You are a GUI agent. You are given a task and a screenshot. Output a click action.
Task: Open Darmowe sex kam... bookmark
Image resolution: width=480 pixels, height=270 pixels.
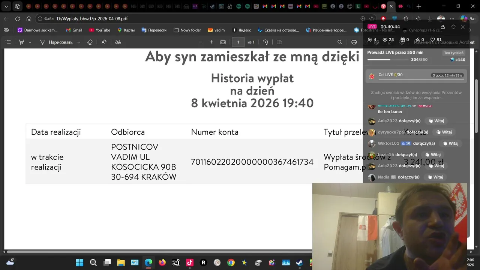pos(37,30)
